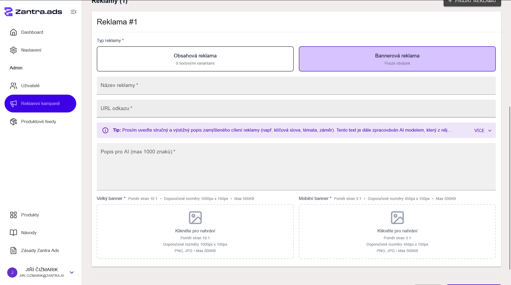Open Návody in the sidebar
Image resolution: width=511 pixels, height=285 pixels.
coord(40,233)
